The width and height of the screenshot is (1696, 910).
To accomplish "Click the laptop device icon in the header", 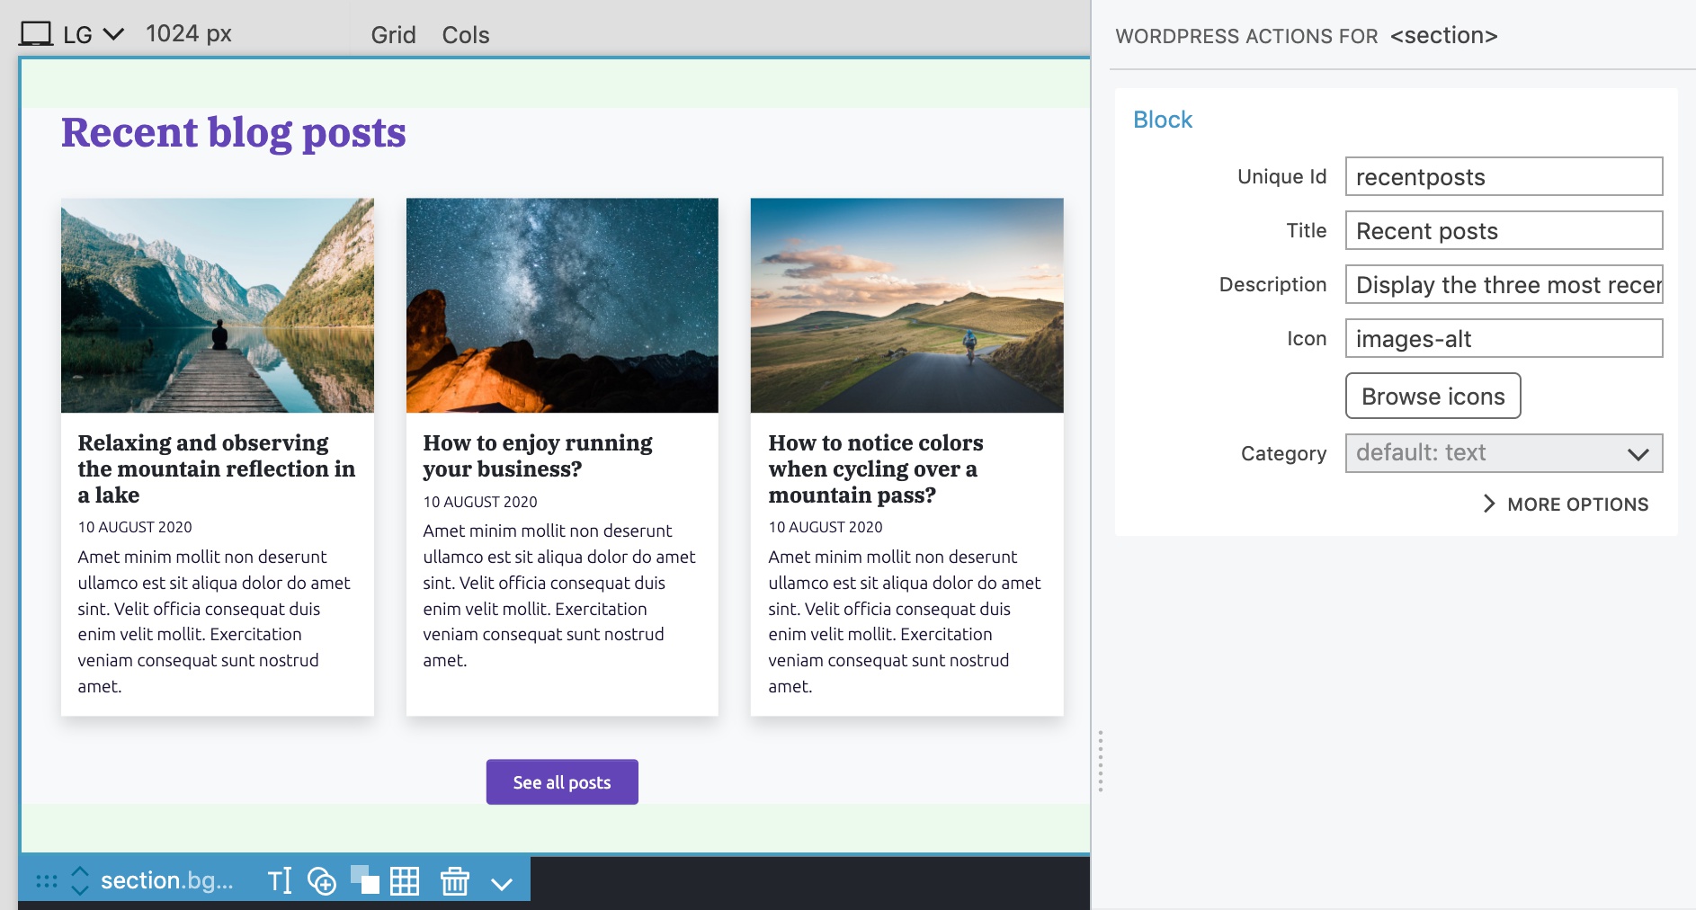I will tap(36, 34).
